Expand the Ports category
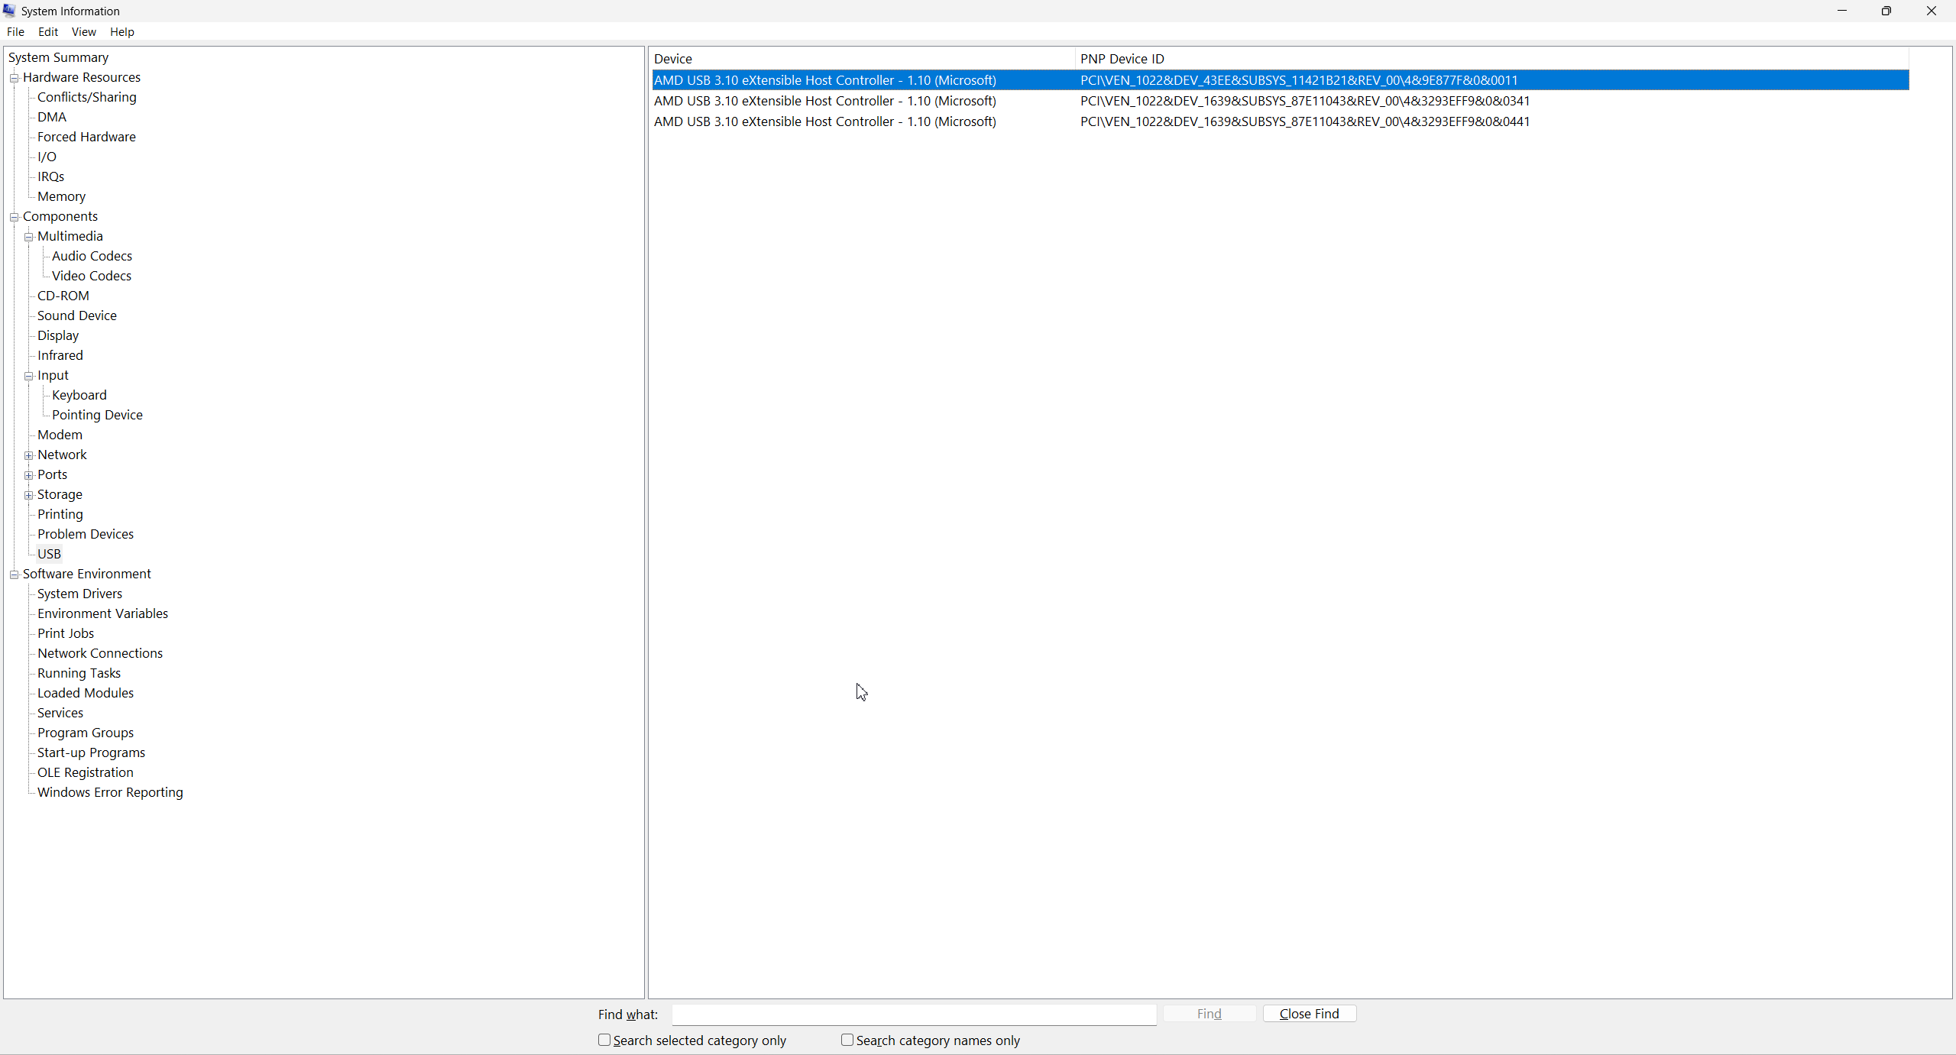Viewport: 1956px width, 1055px height. pos(28,475)
